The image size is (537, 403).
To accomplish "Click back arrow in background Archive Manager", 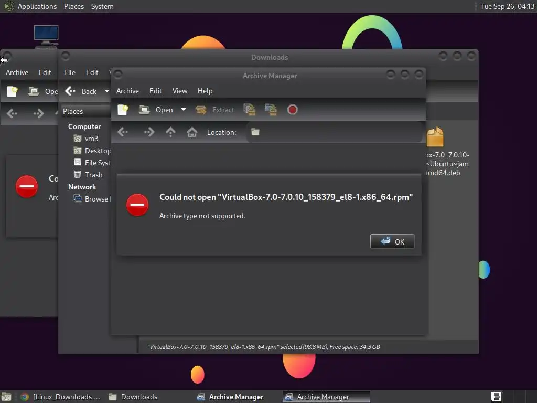I will coord(12,113).
